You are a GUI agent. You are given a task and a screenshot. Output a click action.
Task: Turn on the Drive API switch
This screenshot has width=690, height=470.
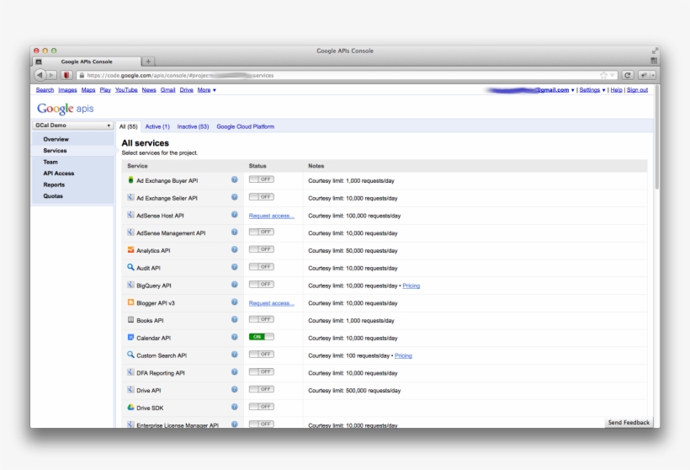[262, 389]
